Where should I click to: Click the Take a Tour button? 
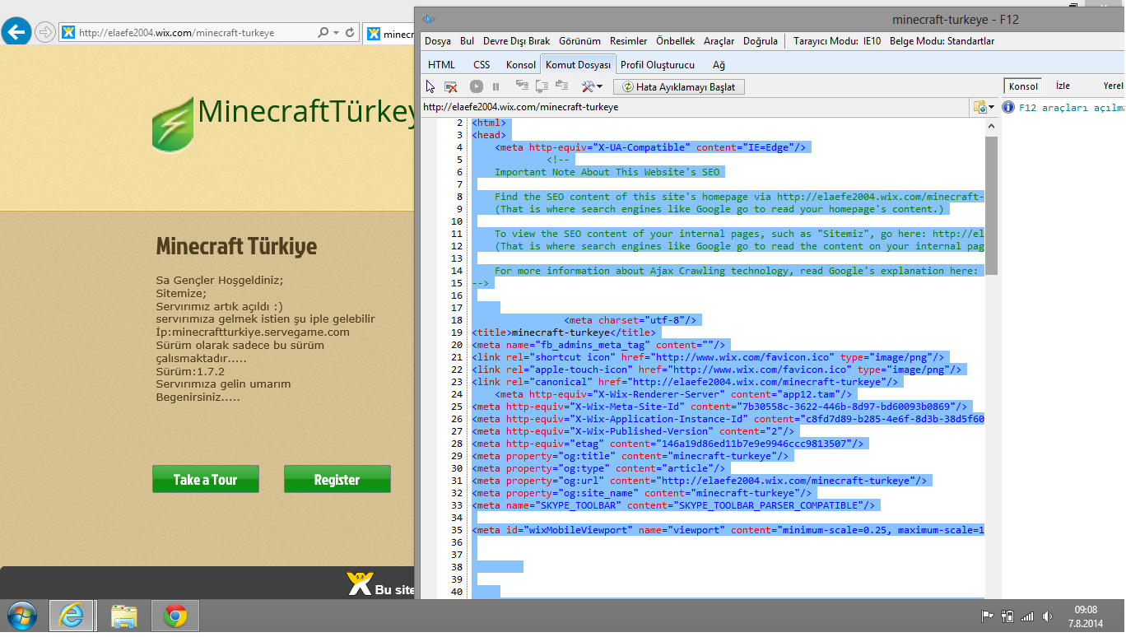click(206, 479)
